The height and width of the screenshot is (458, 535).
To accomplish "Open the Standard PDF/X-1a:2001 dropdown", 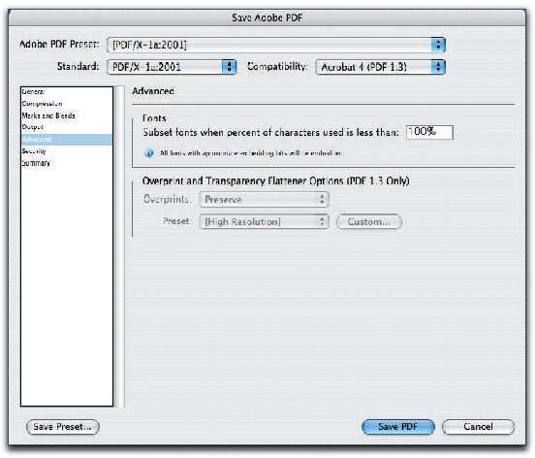I will click(172, 67).
